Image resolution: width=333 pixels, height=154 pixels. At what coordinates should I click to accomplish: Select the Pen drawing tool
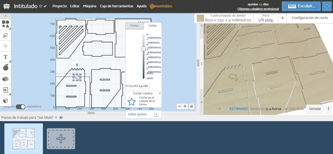[6, 35]
